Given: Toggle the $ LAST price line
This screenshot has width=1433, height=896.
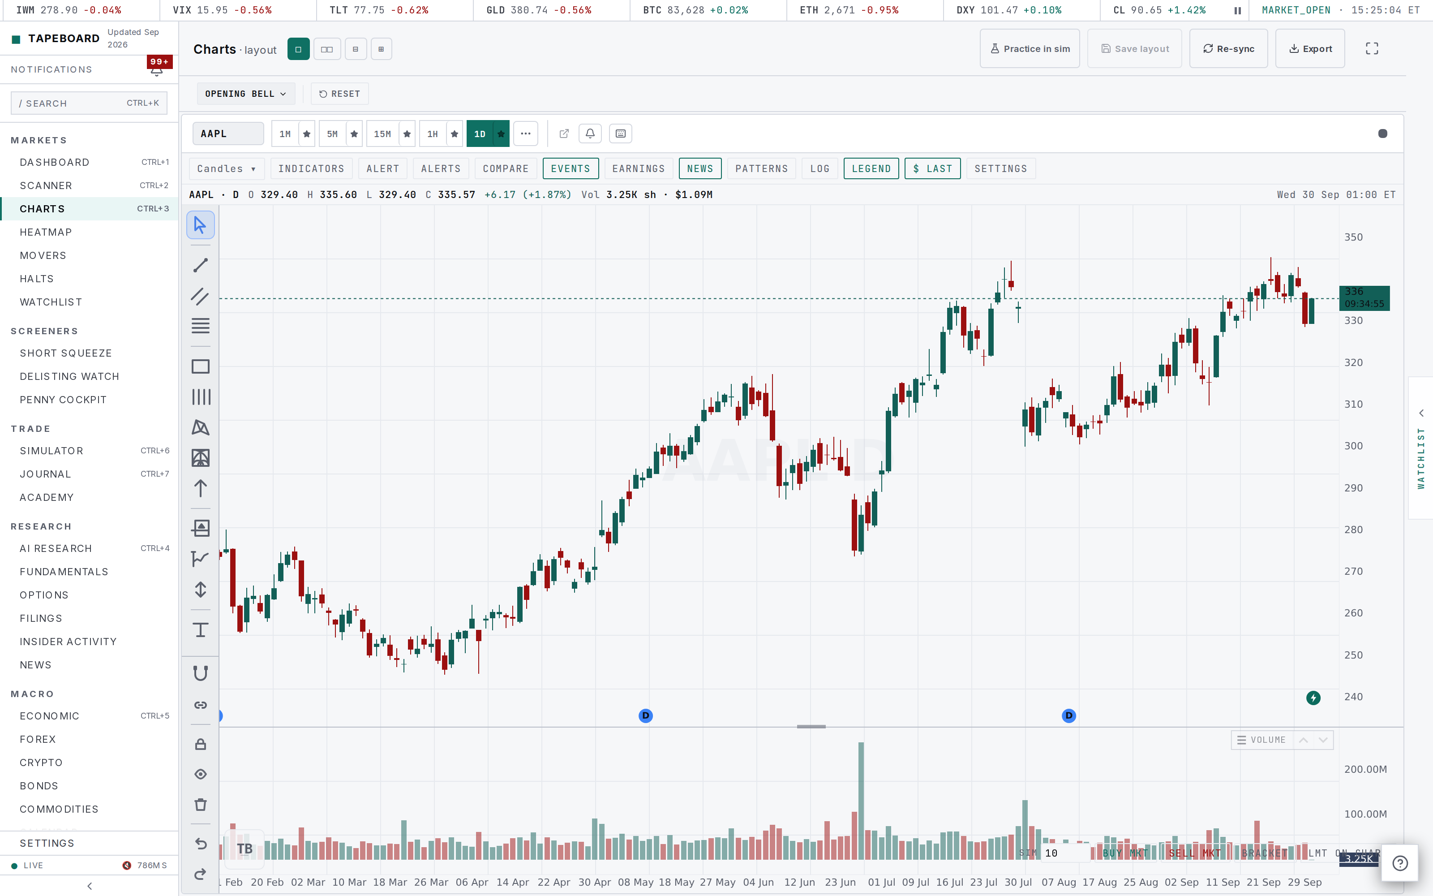Looking at the screenshot, I should 932,169.
